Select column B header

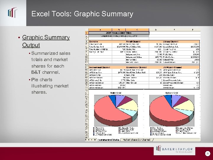pos(119,30)
